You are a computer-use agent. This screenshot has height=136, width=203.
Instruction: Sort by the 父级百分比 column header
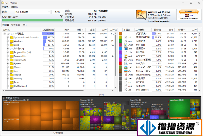pyautogui.click(x=48, y=30)
